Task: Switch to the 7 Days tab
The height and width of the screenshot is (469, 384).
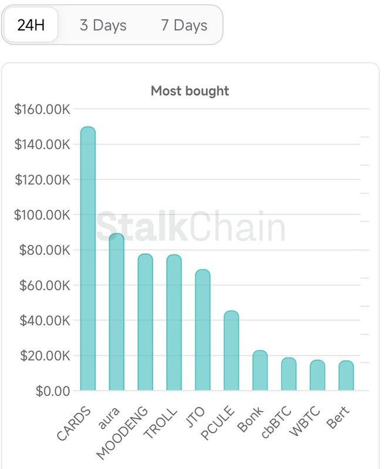Action: 183,25
